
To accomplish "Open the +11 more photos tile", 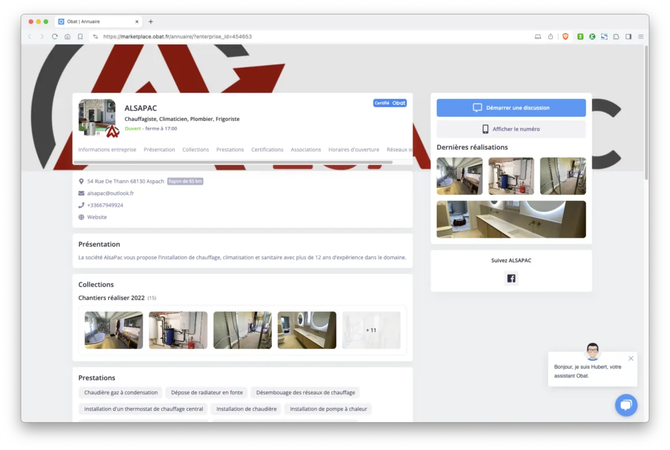I will click(x=371, y=330).
